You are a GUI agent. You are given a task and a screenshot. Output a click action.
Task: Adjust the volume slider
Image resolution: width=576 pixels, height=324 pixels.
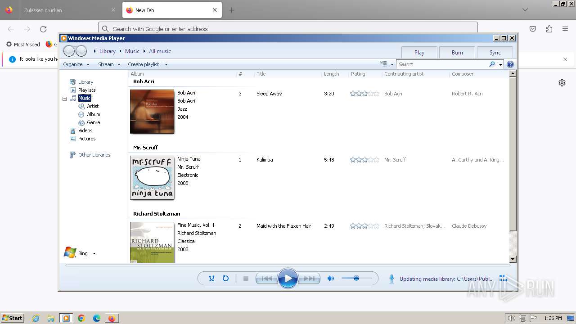pos(356,279)
